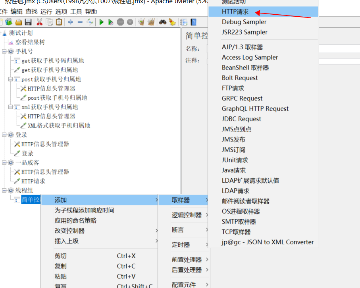Open 断言 submenu
Screen dimensions: 360x288
click(184, 230)
